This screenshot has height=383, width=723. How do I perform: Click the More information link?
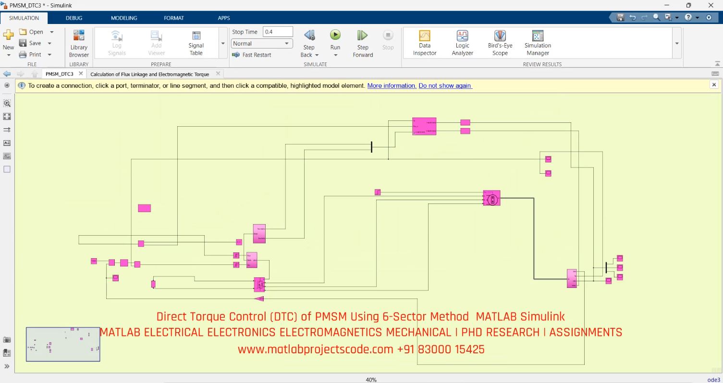pos(392,86)
